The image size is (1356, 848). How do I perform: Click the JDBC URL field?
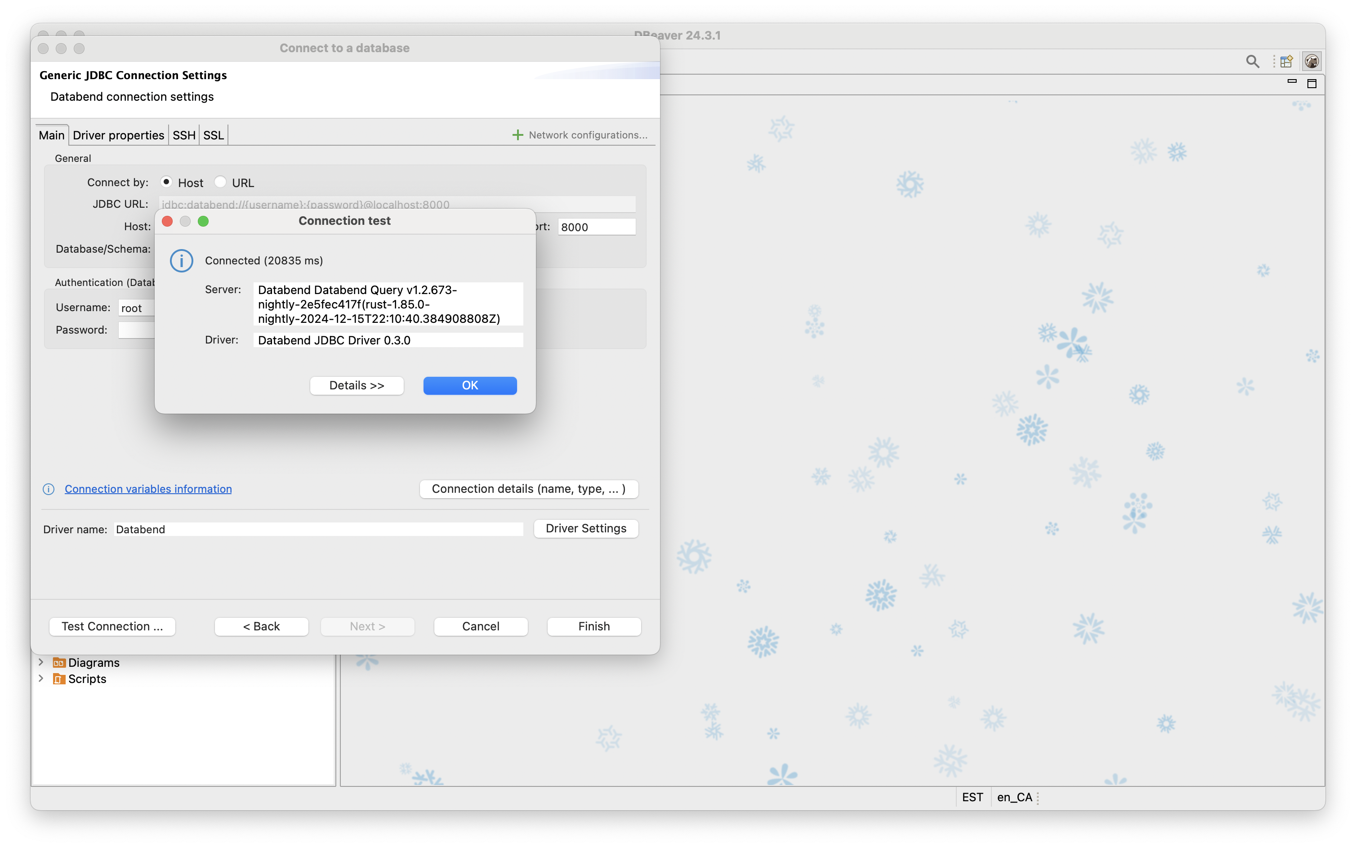397,204
